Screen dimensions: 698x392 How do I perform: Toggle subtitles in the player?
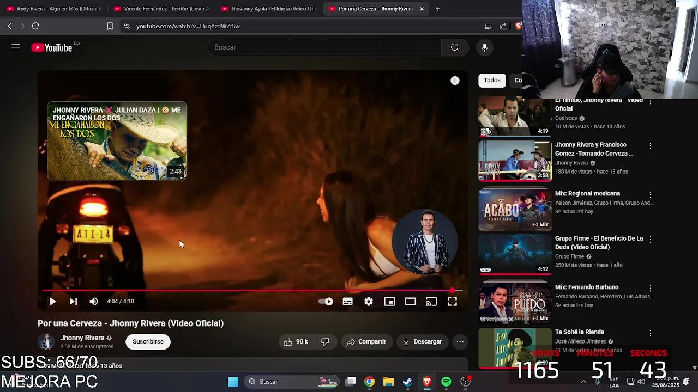[x=347, y=301]
